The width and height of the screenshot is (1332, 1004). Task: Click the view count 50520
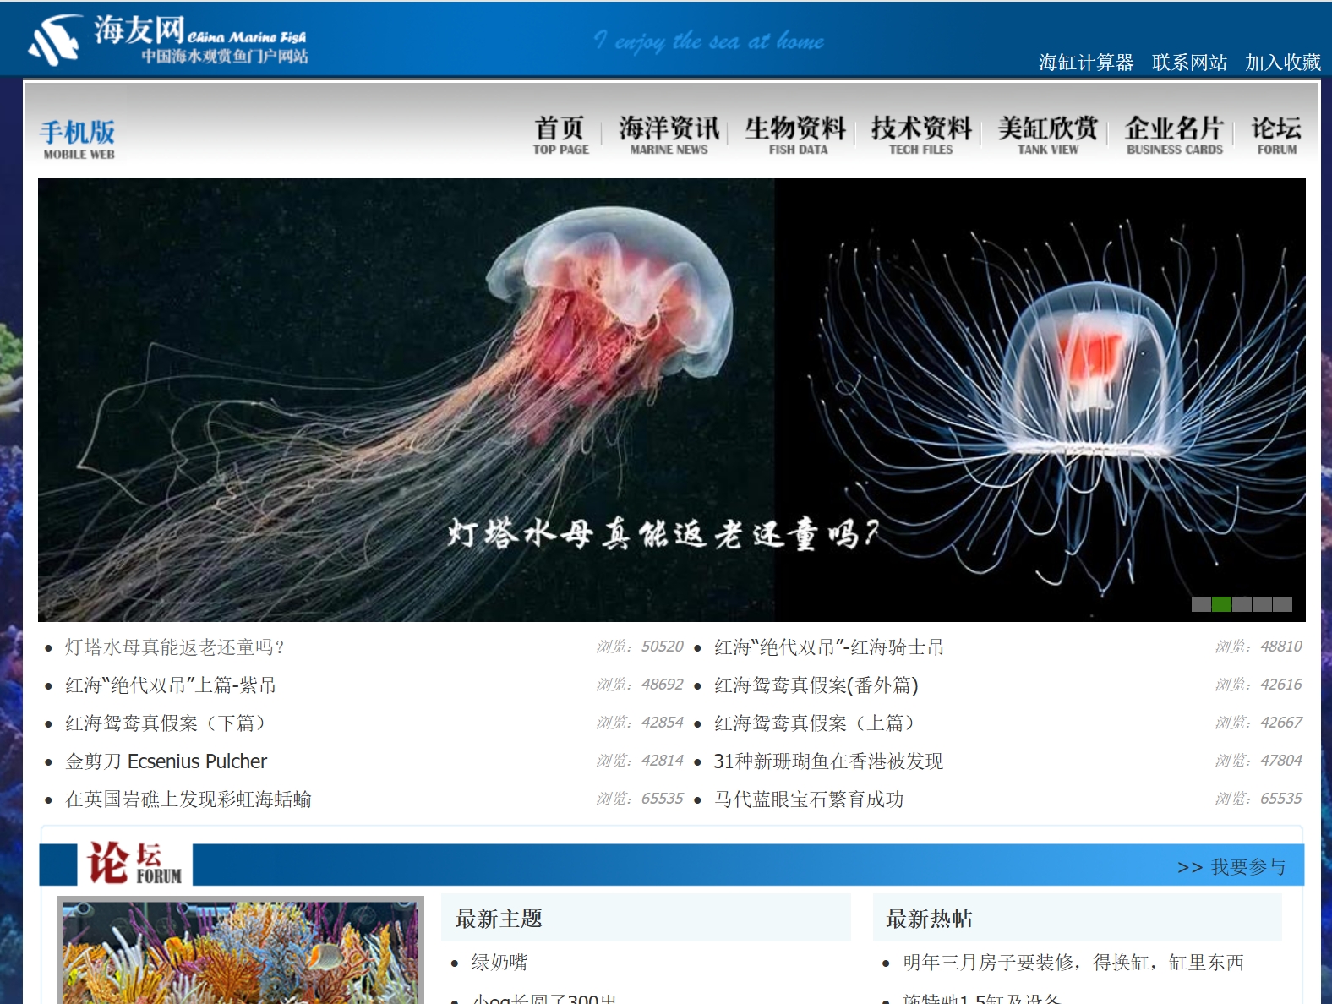tap(640, 647)
